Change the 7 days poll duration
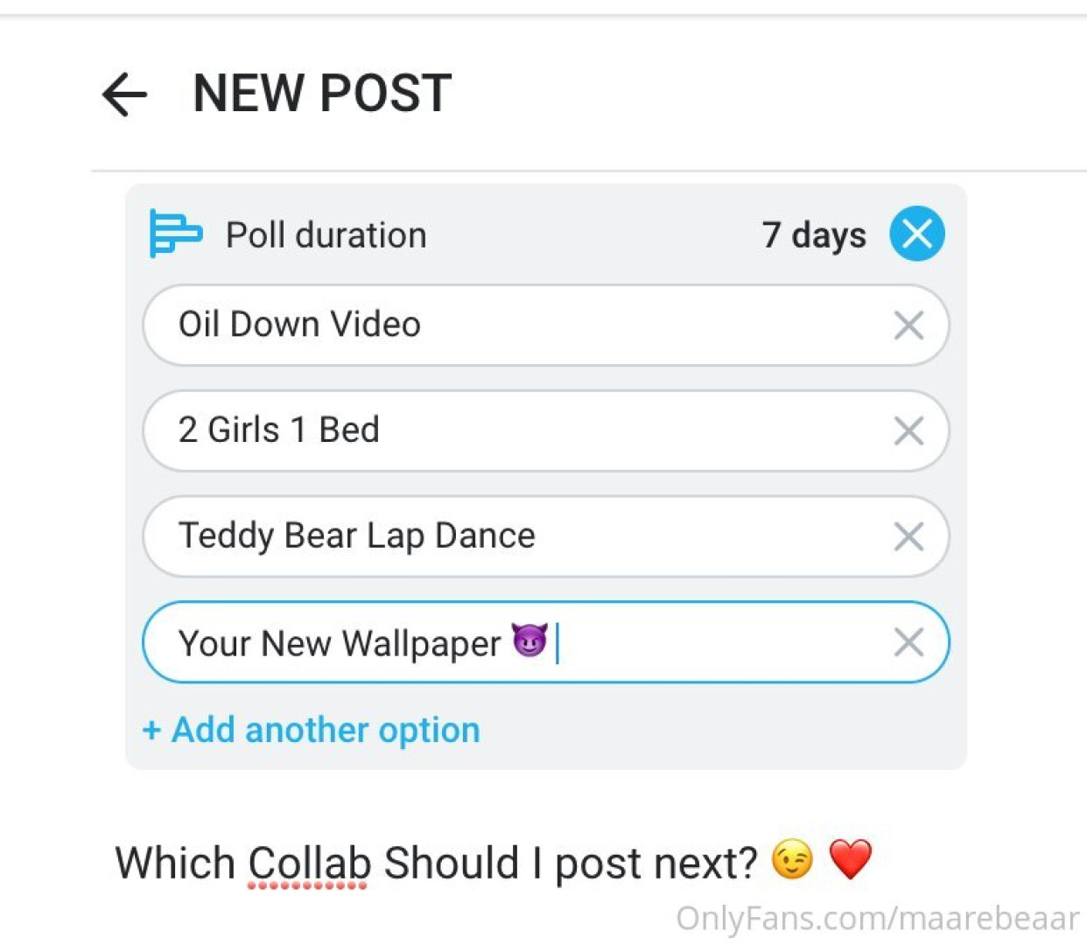This screenshot has width=1087, height=945. point(813,234)
